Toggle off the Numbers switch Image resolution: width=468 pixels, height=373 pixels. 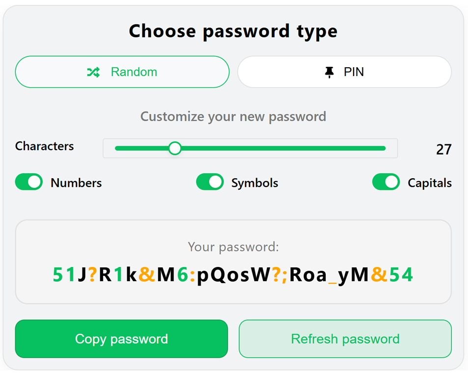[x=28, y=182]
